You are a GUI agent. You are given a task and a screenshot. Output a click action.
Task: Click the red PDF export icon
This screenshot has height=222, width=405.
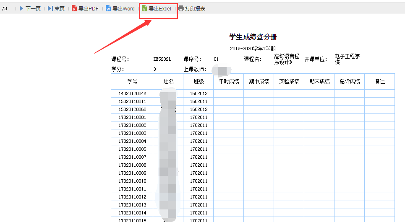(x=74, y=8)
